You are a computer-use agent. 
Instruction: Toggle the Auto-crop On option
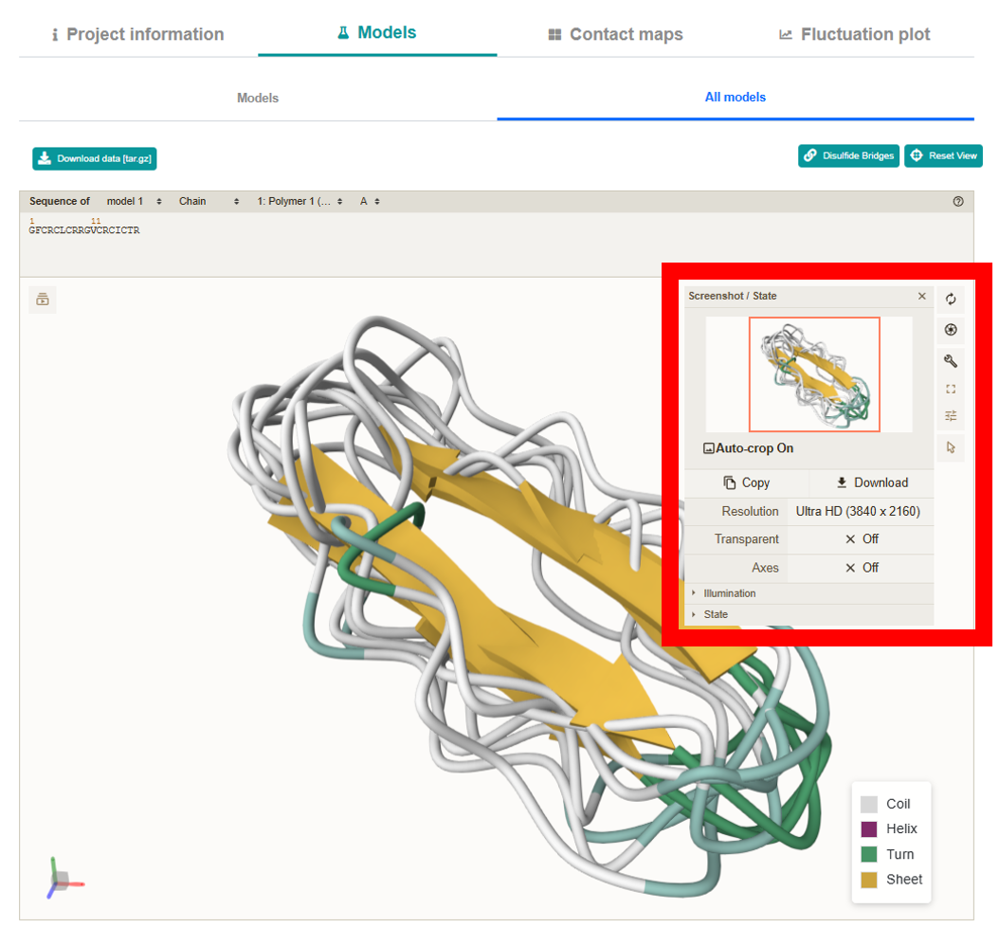click(749, 448)
